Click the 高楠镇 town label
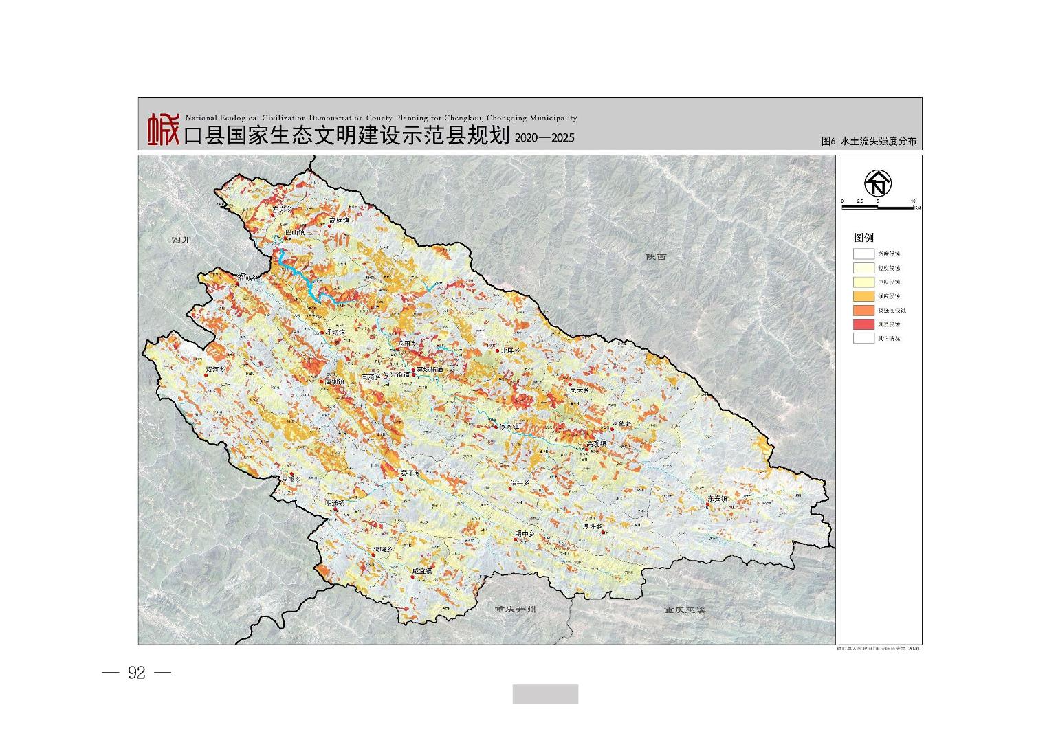This screenshot has width=1045, height=738. pyautogui.click(x=339, y=221)
